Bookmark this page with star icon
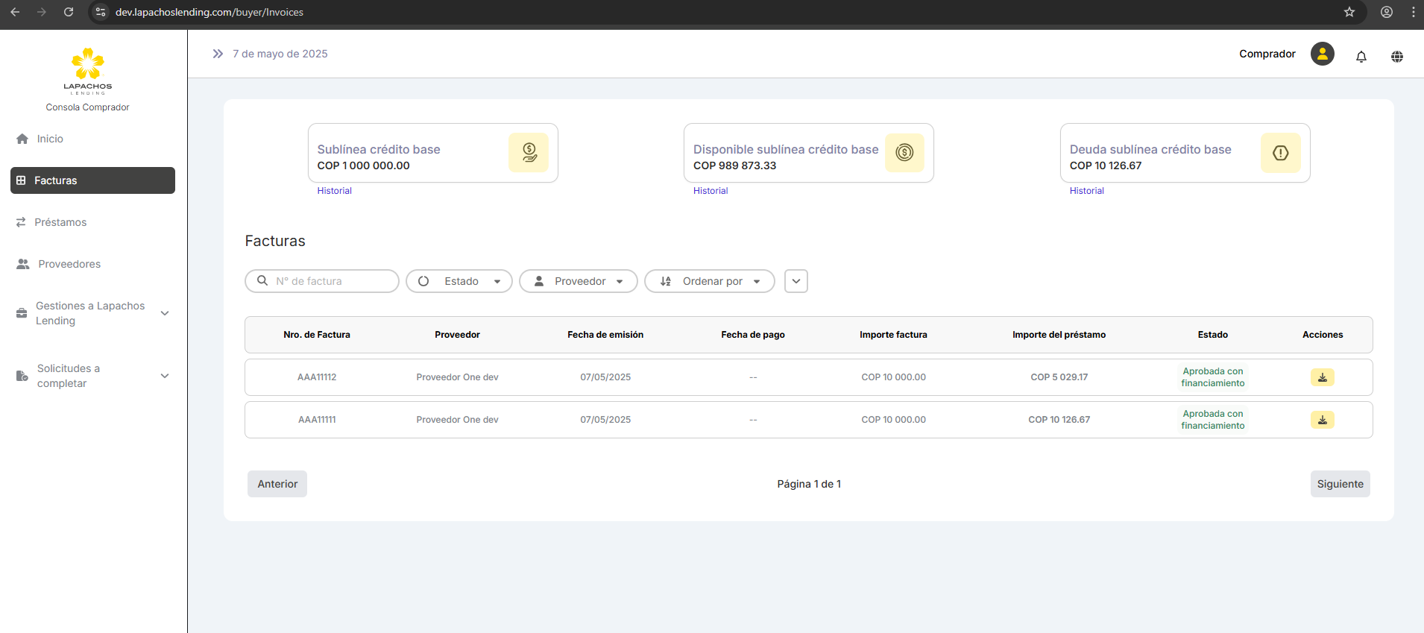The width and height of the screenshot is (1424, 633). [x=1349, y=12]
